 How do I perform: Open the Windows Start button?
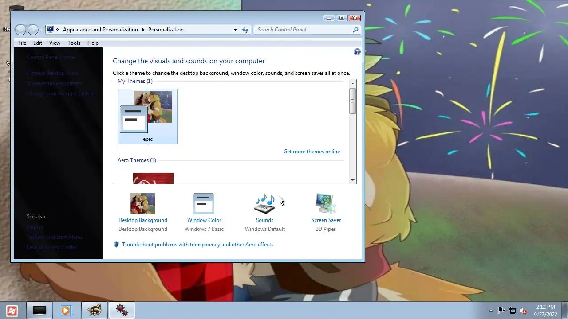(x=12, y=311)
